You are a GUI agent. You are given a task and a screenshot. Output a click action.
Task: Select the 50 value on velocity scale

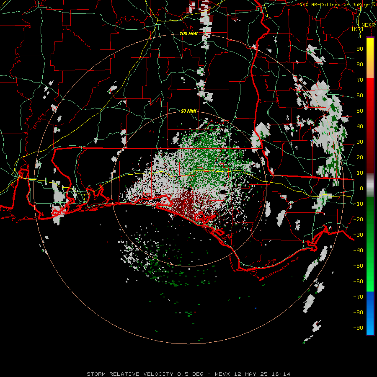(360, 111)
